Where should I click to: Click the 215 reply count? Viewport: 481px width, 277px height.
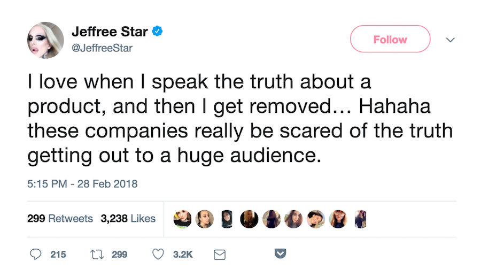(58, 255)
